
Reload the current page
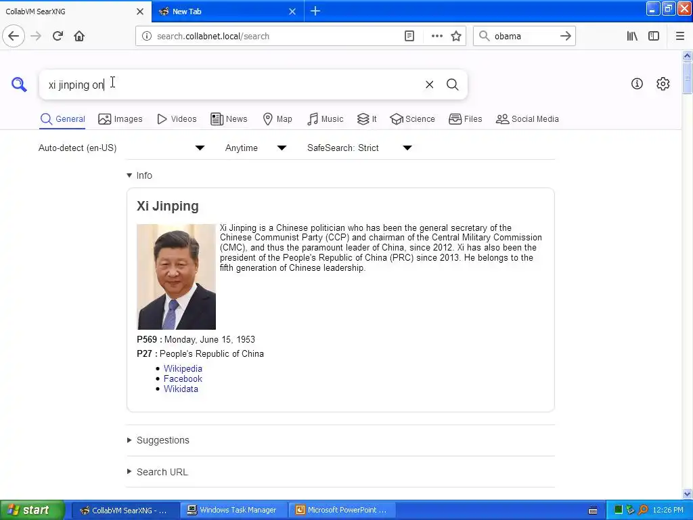coord(58,36)
